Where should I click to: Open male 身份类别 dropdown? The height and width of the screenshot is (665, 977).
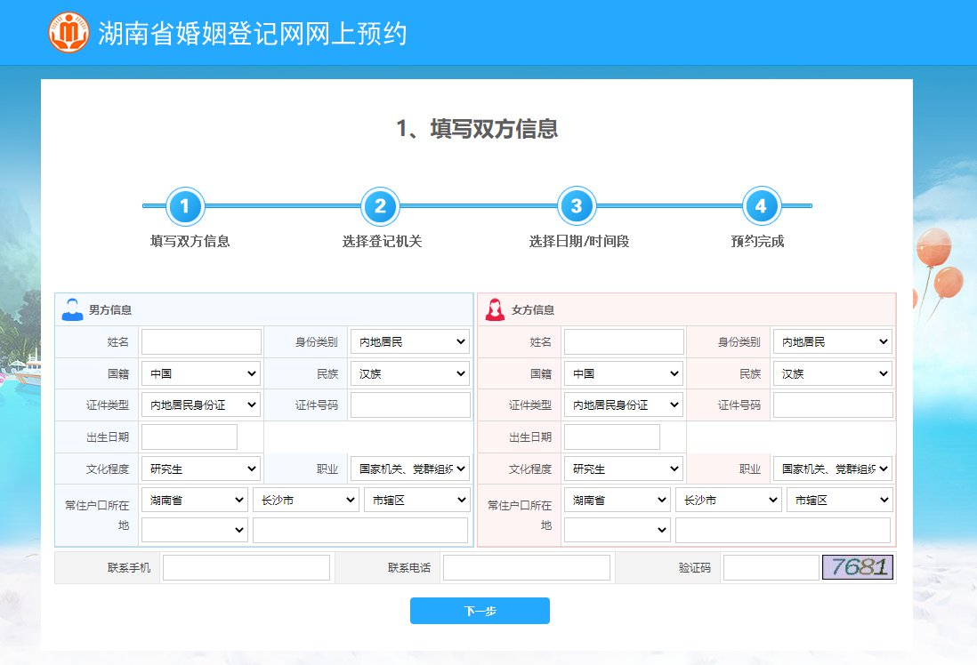click(x=410, y=342)
